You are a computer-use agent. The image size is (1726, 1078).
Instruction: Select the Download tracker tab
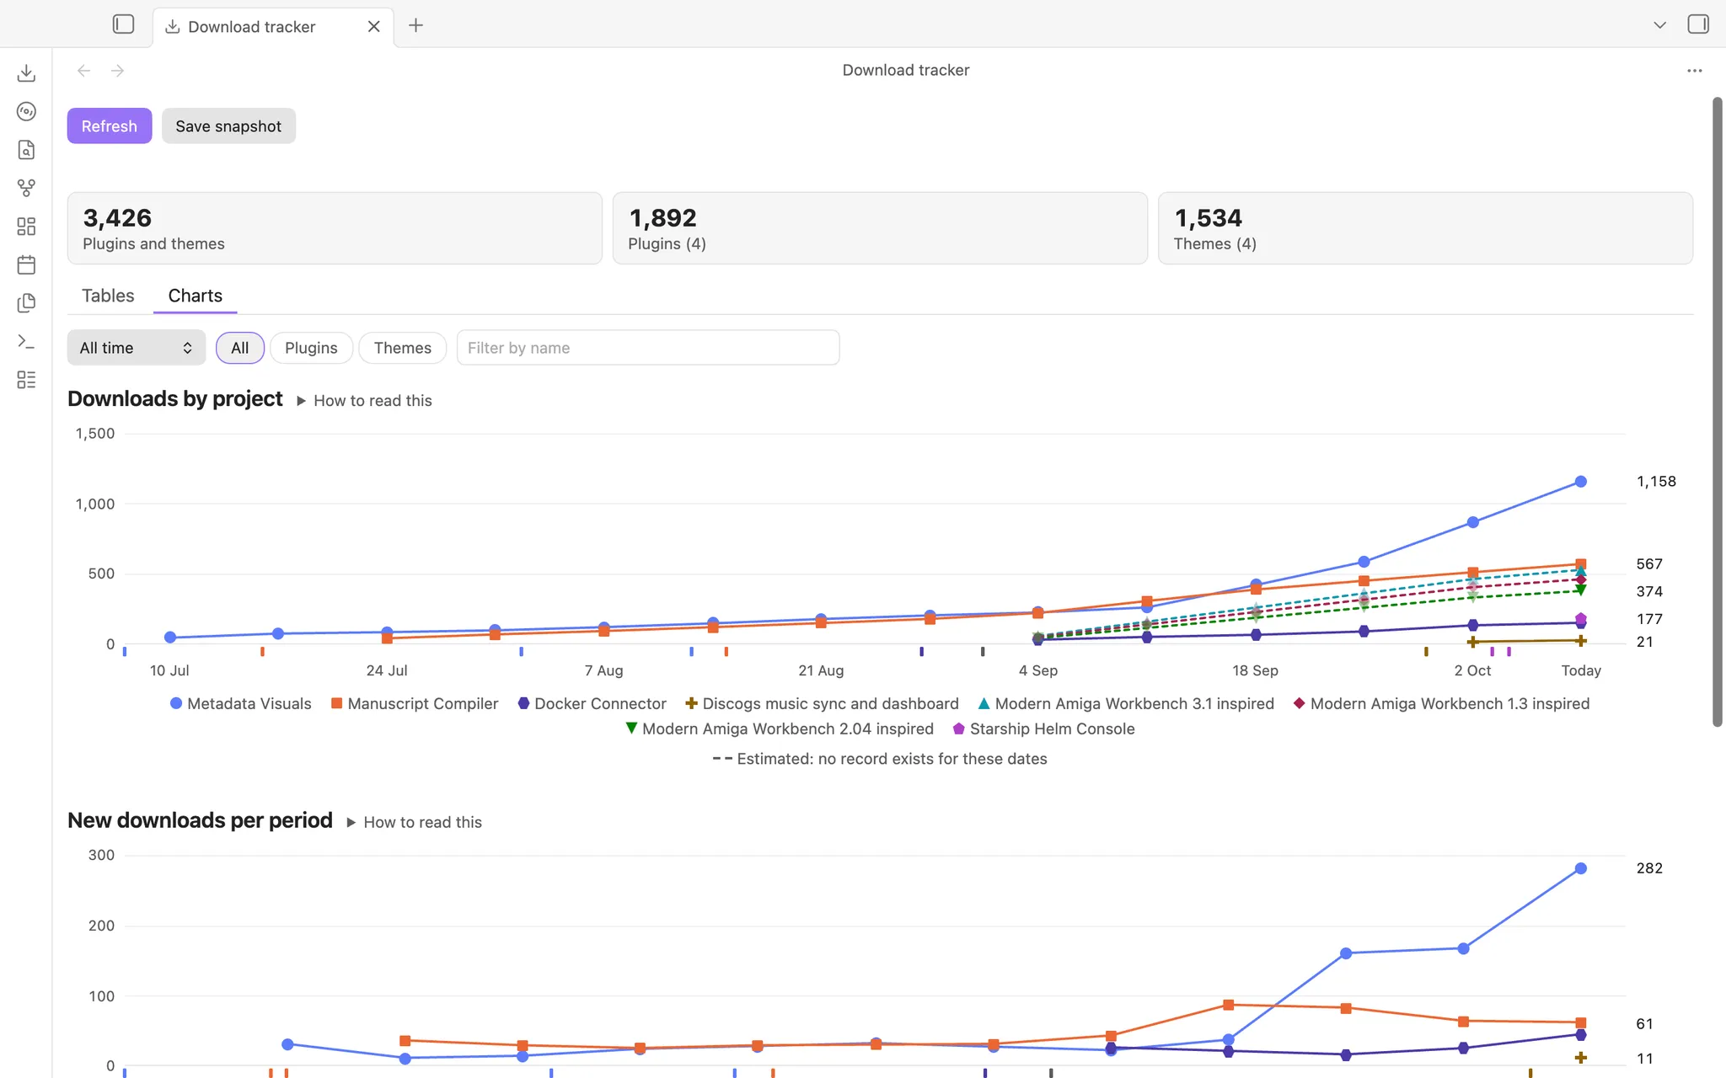tap(273, 27)
